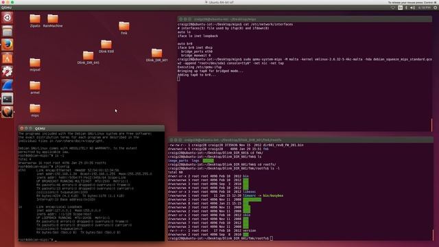The image size is (439, 247).
Task: Click 'auto br0' line in top terminal
Action: point(185,44)
